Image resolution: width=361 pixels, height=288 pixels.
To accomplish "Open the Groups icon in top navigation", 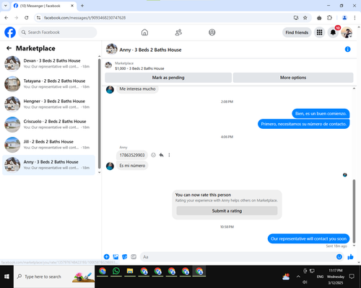I will click(x=212, y=32).
